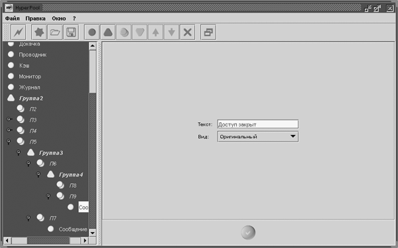The height and width of the screenshot is (248, 398).
Task: Click the circle add-item toolbar icon
Action: (x=92, y=32)
